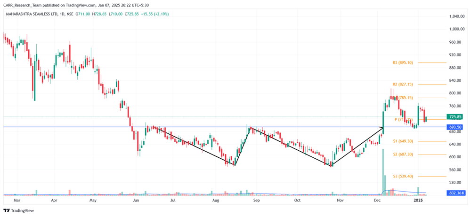Click the MAHARASHTRA SEAMLESS LTD symbol title
Viewport: 471px width, 216px height.
[33, 14]
